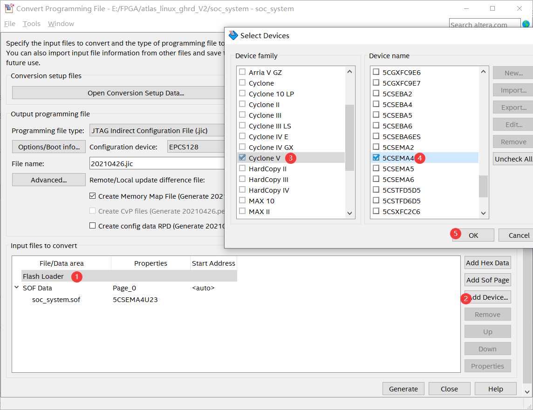Select 5CSTFD5D5 in device list
The image size is (533, 410).
click(x=401, y=190)
